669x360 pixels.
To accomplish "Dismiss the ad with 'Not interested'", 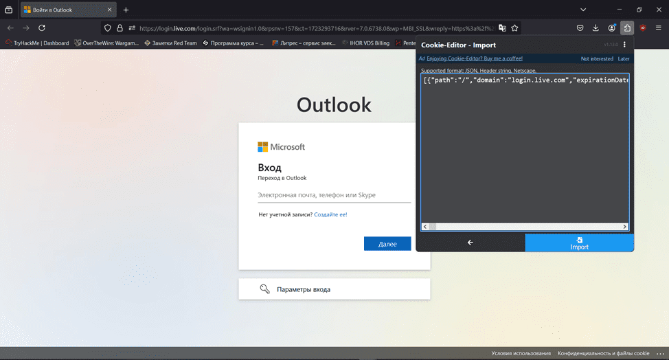I will (596, 58).
